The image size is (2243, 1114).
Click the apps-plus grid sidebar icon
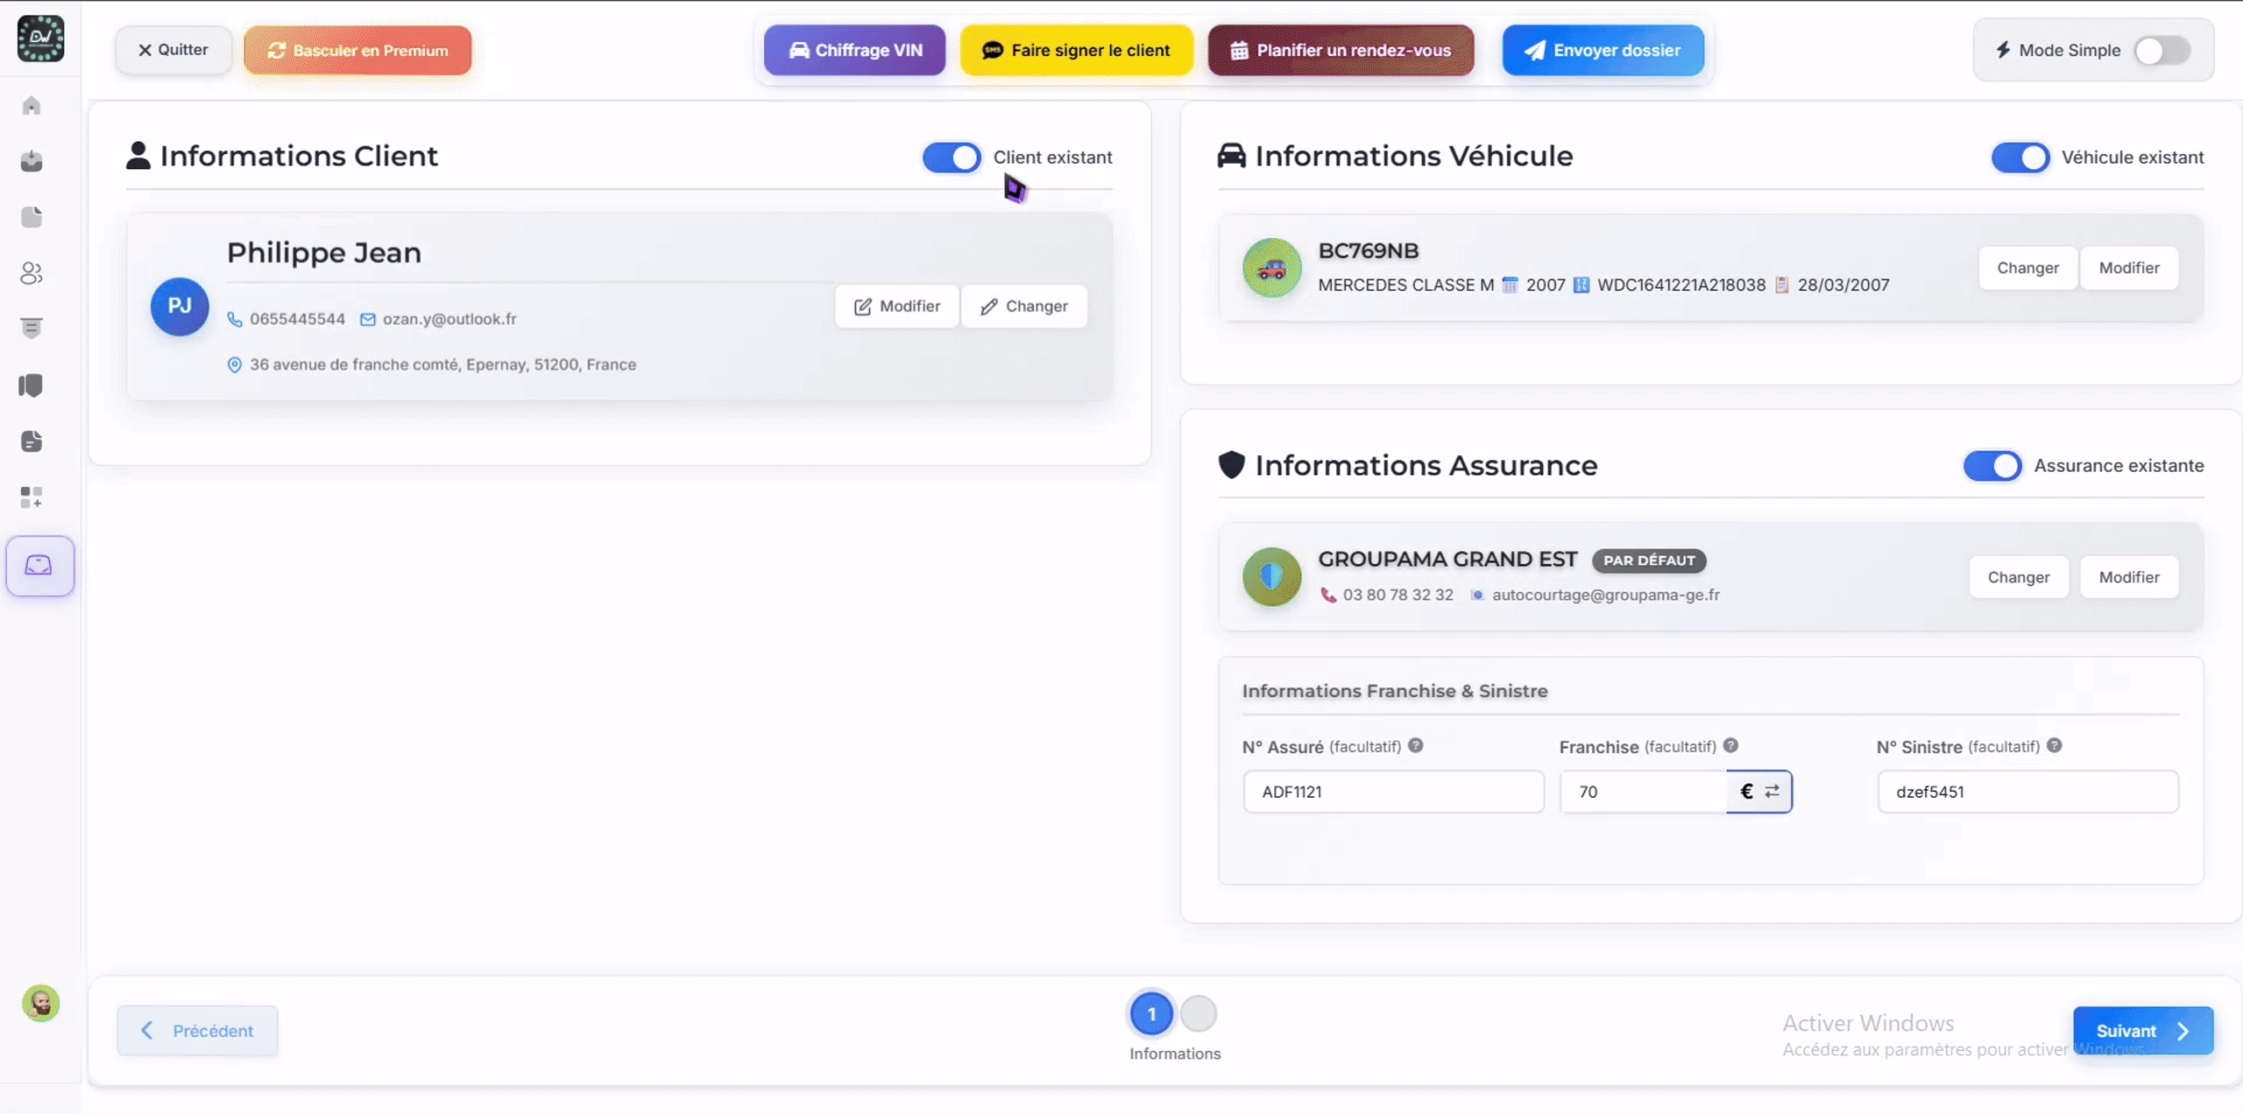pyautogui.click(x=32, y=497)
